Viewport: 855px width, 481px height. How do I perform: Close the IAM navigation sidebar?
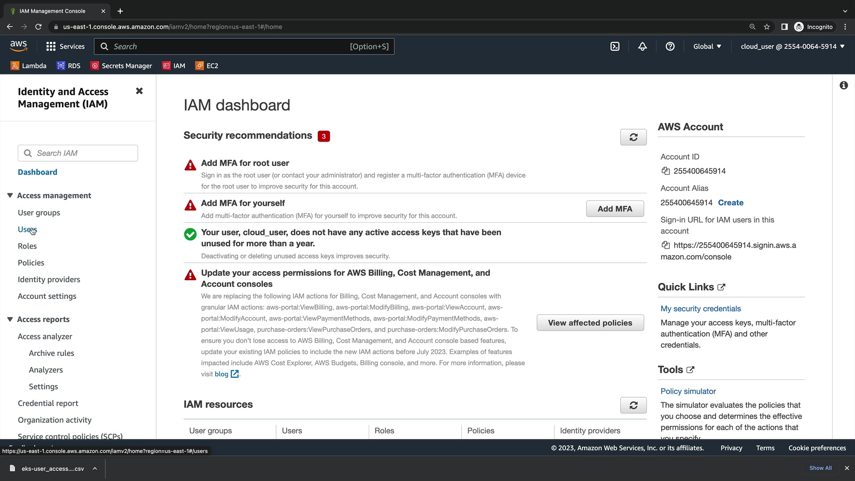[x=139, y=91]
